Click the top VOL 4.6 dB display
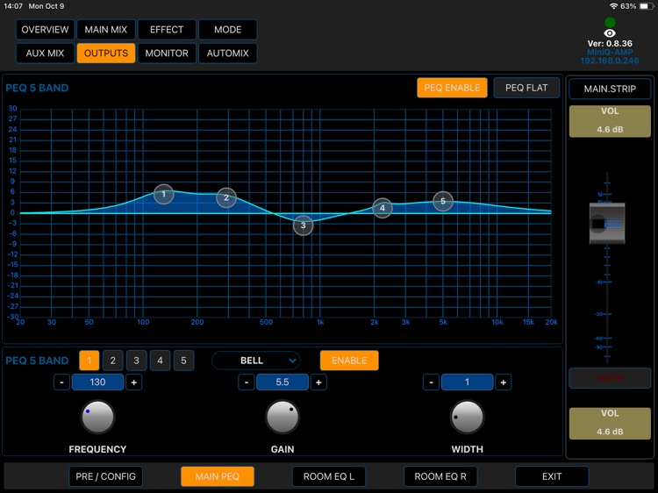658x493 pixels. [610, 121]
